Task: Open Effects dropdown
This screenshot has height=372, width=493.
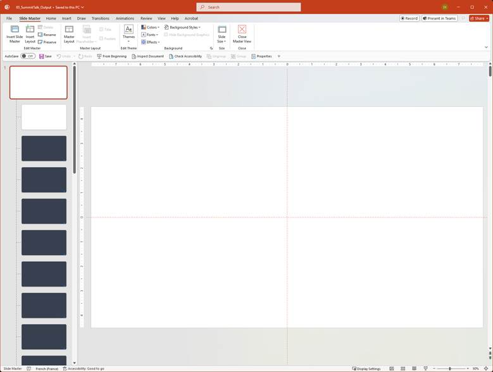Action: (150, 42)
